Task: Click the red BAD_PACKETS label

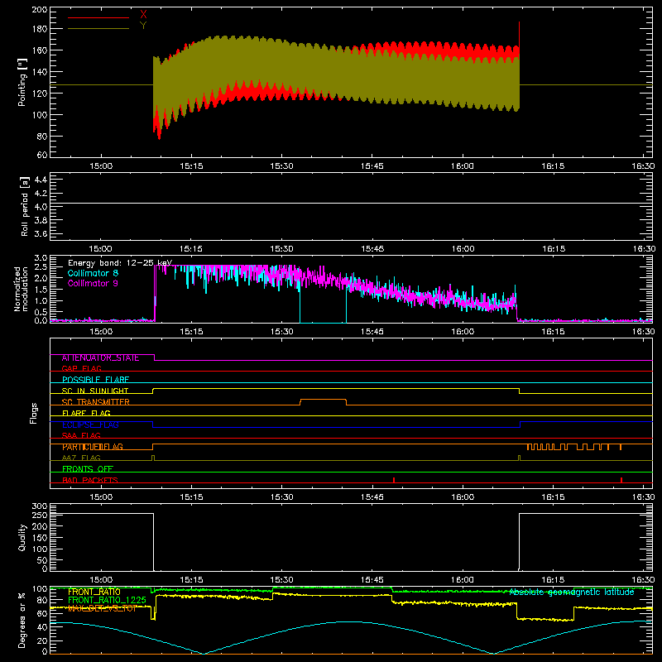Action: click(x=90, y=480)
